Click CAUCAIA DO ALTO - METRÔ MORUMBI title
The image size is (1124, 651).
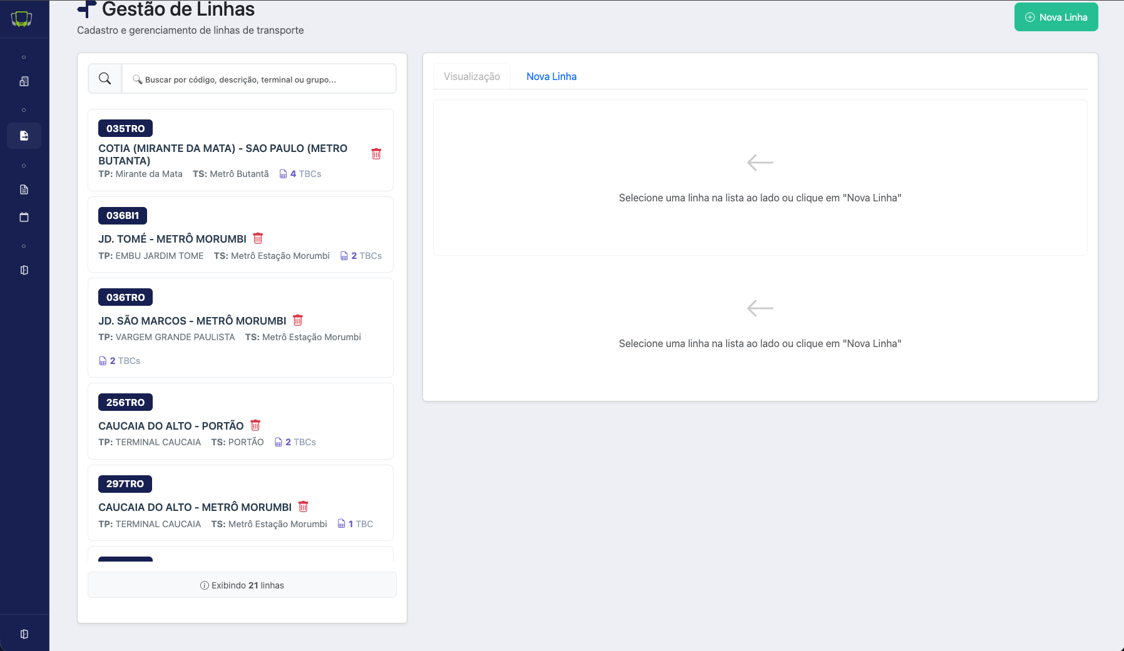coord(195,507)
